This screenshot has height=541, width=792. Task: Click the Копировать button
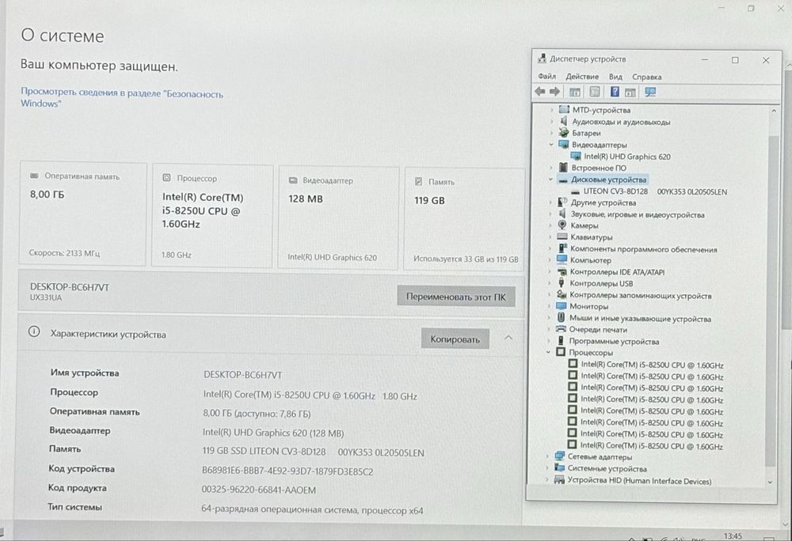pyautogui.click(x=455, y=339)
